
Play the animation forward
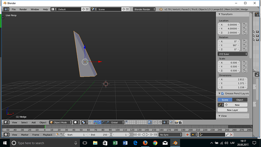click(147, 134)
